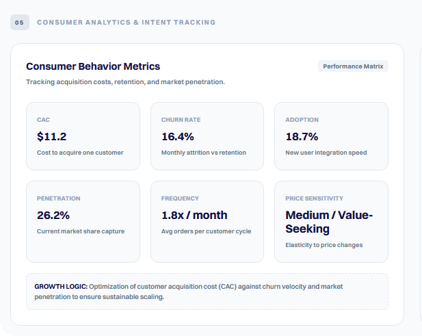
Task: Click the 'Cost to acquire one customer' caption
Action: [80, 153]
